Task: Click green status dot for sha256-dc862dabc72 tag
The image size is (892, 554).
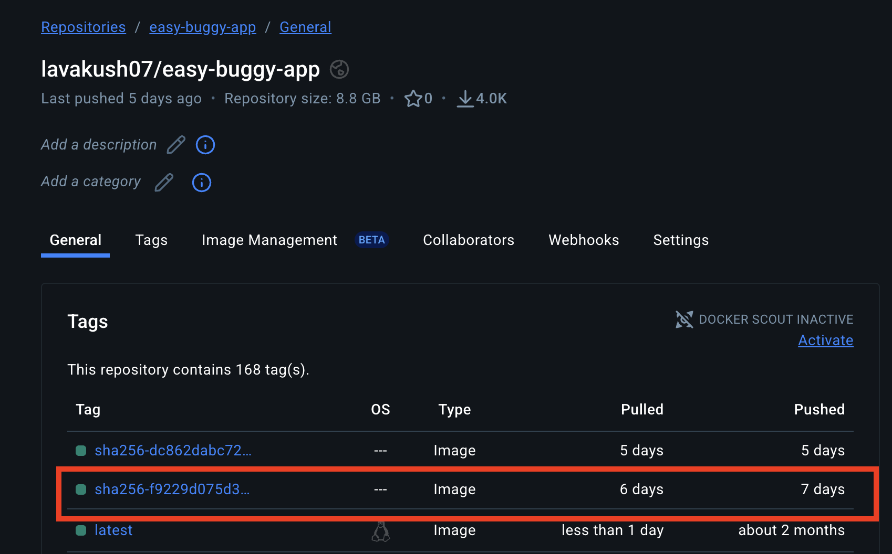Action: [81, 451]
